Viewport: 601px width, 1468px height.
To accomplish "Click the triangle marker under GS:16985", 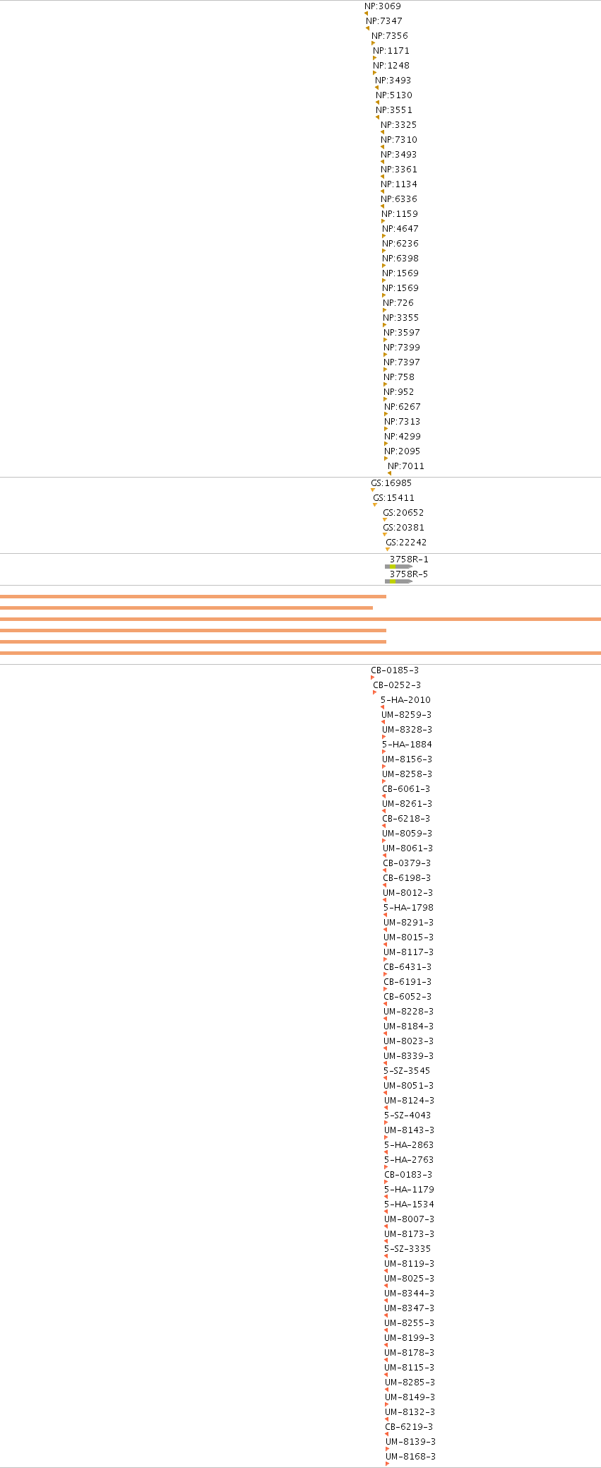I will point(373,490).
